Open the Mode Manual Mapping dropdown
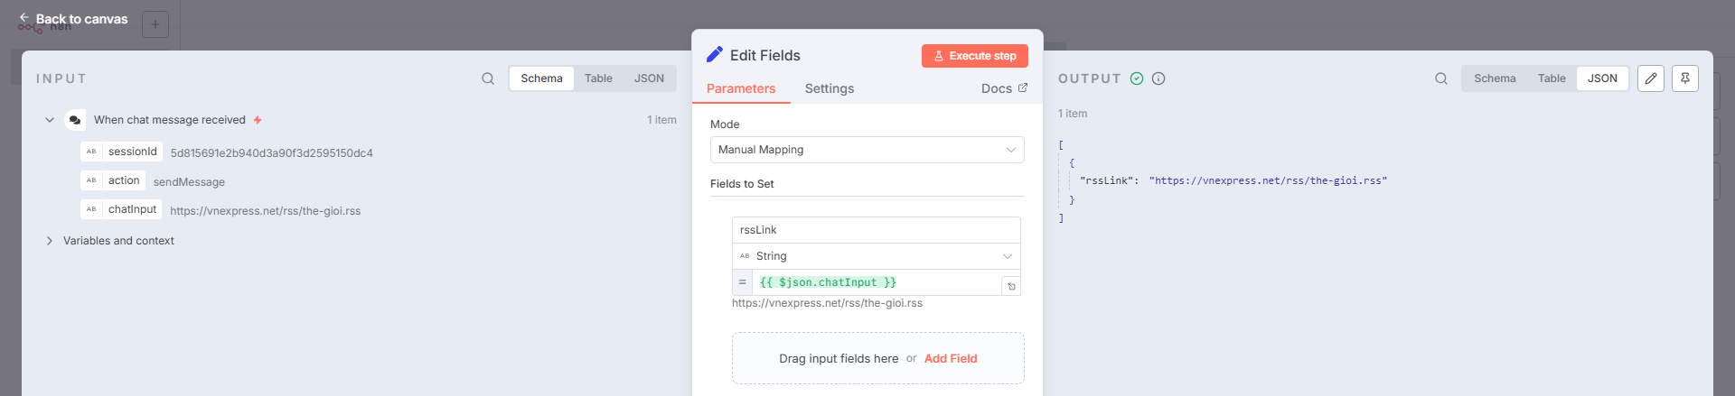This screenshot has width=1735, height=396. pyautogui.click(x=867, y=150)
